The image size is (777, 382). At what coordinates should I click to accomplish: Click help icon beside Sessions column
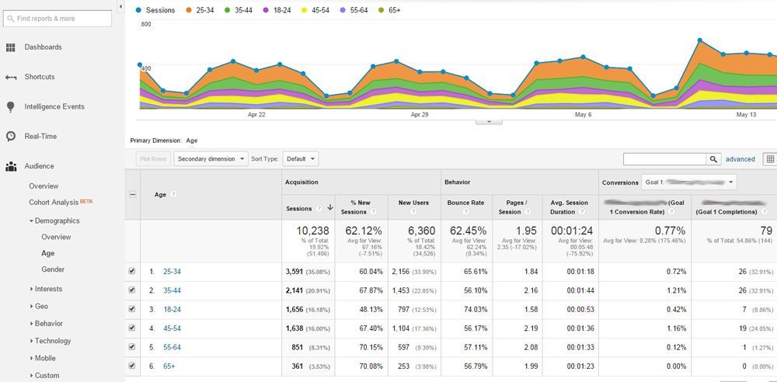tap(319, 209)
